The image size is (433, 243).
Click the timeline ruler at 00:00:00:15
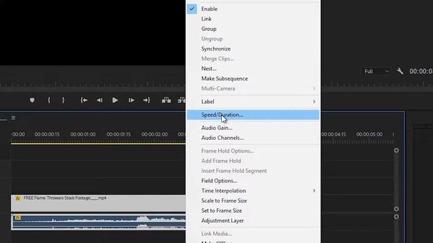coord(47,134)
